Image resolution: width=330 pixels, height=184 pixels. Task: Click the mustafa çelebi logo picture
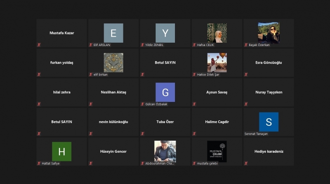(x=217, y=151)
